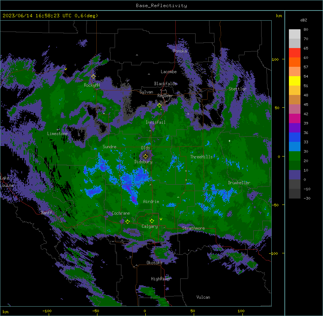This screenshot has width=323, height=316.
Task: Click the yellow diamond marker below RedDeer
Action: pos(159,105)
